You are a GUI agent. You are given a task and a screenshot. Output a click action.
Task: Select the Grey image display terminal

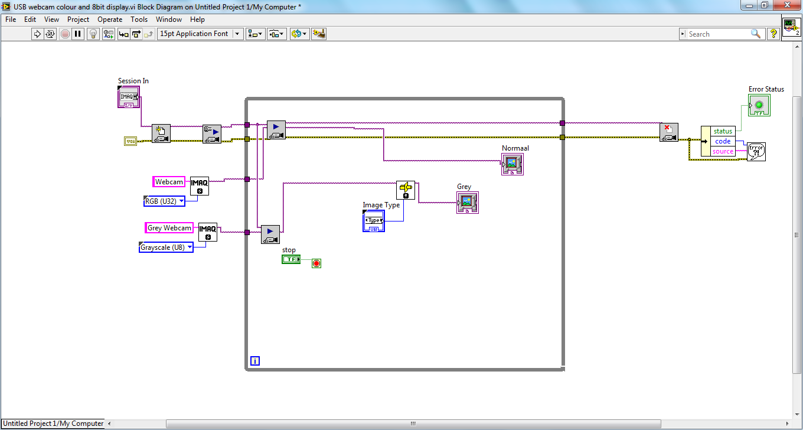(467, 202)
